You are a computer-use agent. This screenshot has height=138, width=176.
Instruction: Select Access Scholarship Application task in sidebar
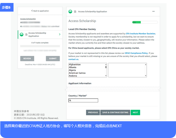pos(40,35)
